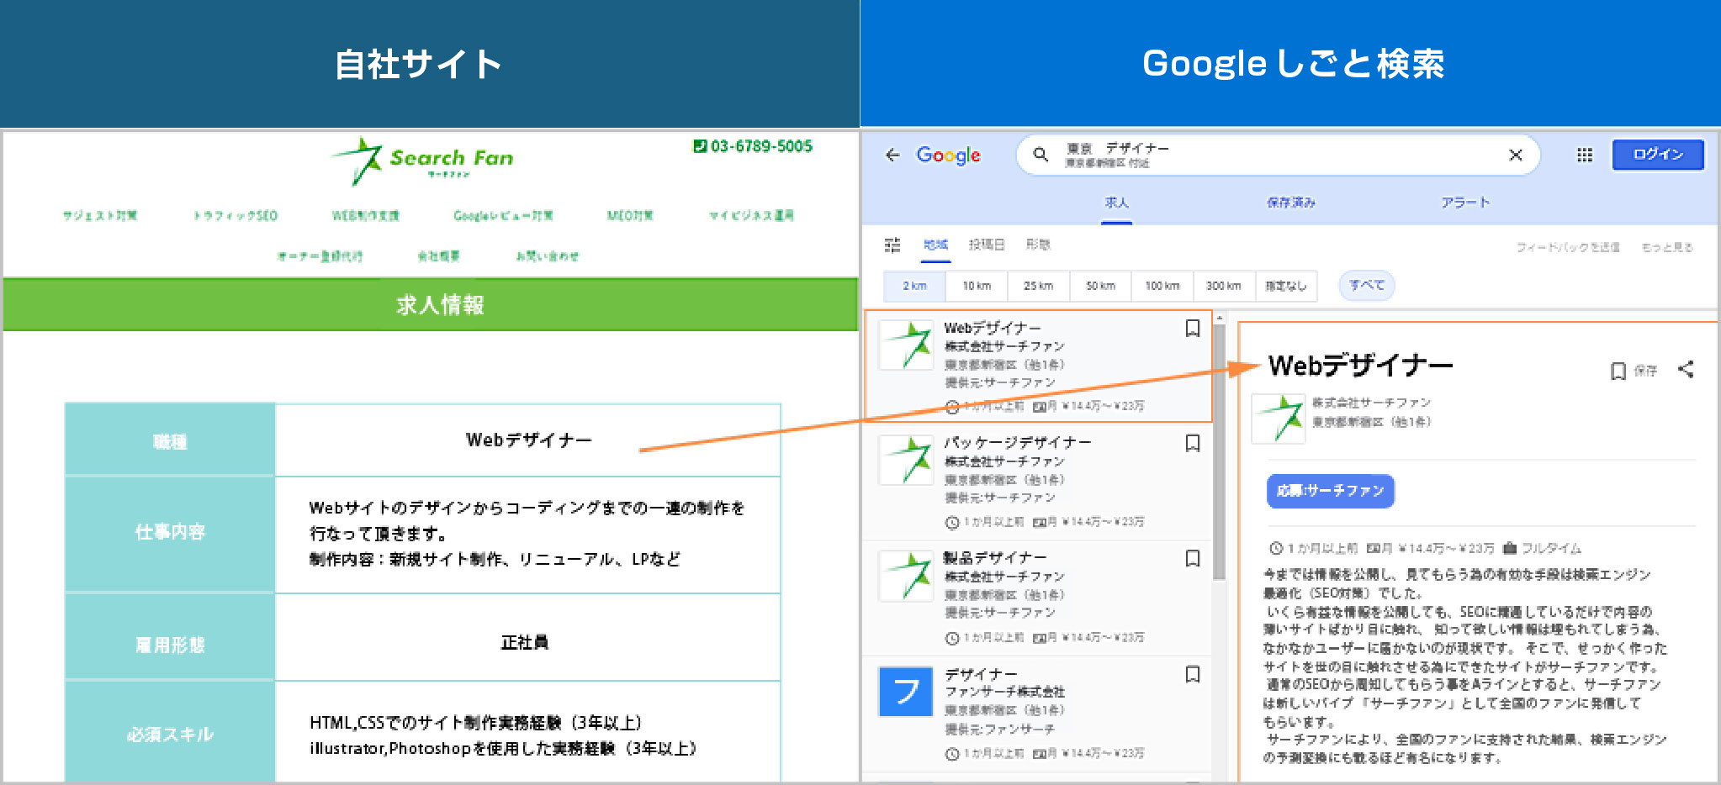The width and height of the screenshot is (1721, 785).
Task: Click the magnifier search icon
Action: coord(1041,155)
